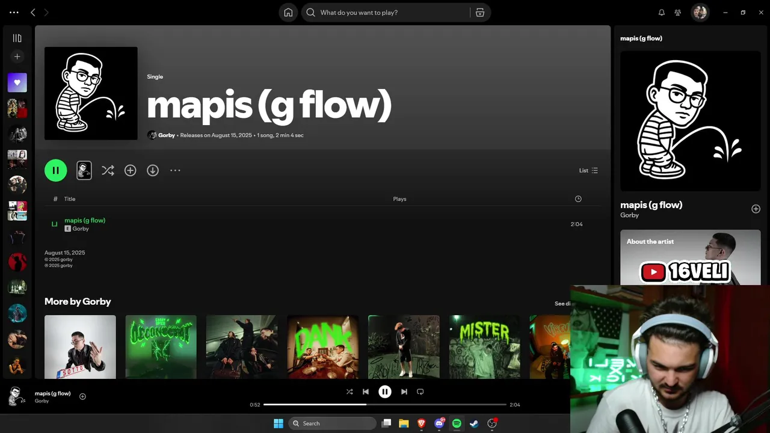
Task: Create a new playlist with plus icon
Action: tap(17, 57)
